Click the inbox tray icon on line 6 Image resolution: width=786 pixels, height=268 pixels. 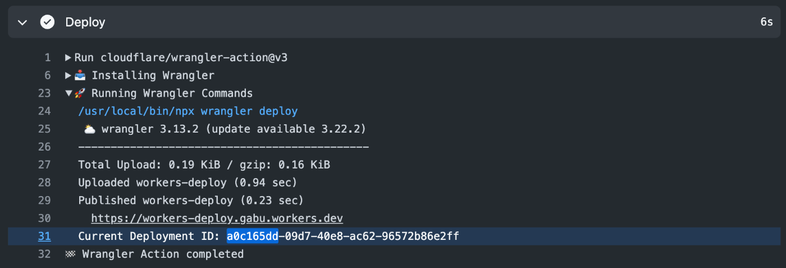80,75
